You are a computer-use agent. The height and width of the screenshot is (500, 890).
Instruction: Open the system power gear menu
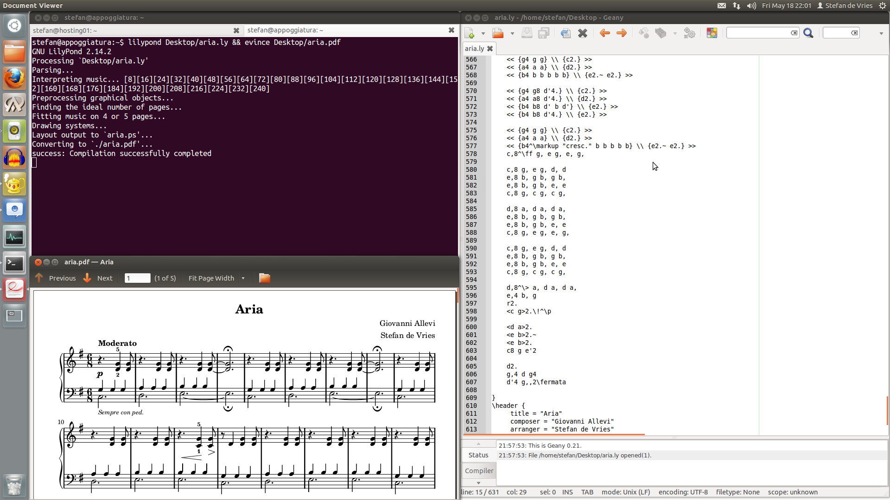[882, 6]
